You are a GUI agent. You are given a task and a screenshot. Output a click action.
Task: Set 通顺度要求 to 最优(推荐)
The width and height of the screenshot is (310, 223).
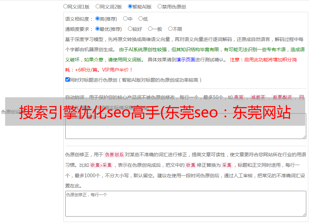(x=97, y=29)
